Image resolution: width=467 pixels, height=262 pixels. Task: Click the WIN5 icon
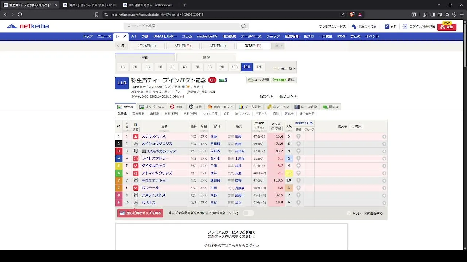click(x=223, y=80)
